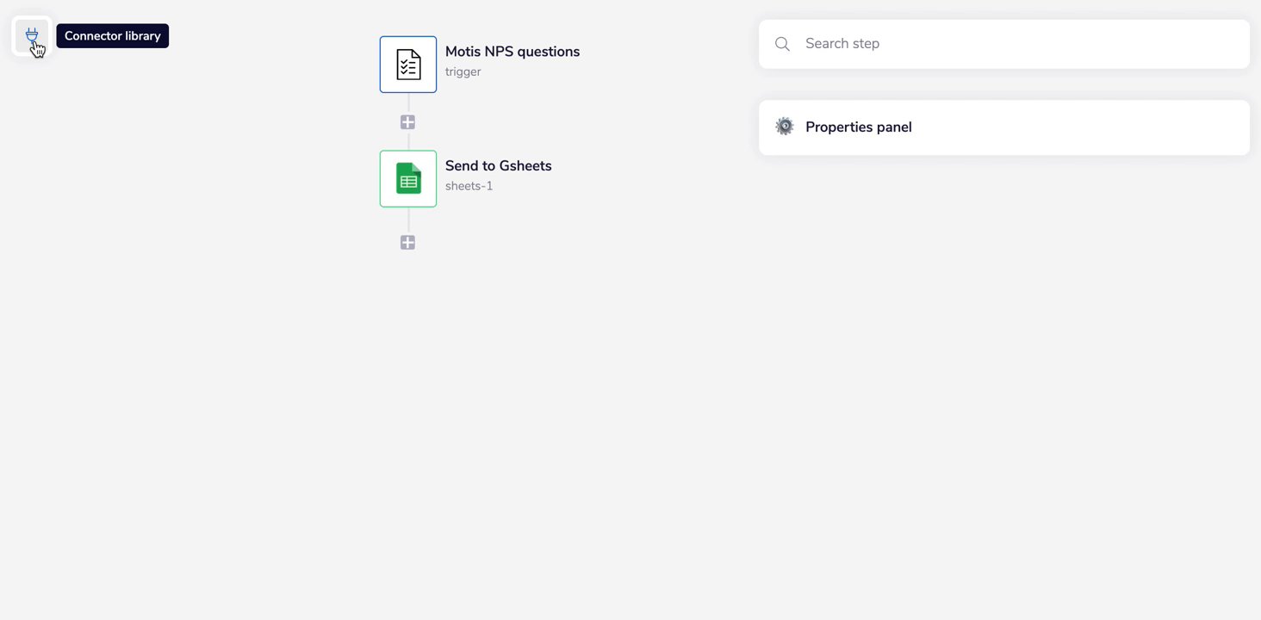Focus the Search step input field

1016,44
